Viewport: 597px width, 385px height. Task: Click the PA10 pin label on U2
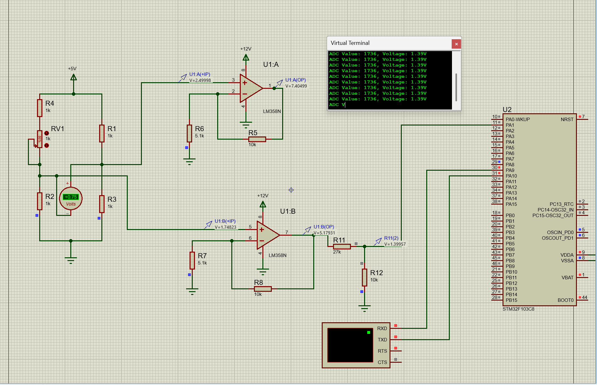click(x=511, y=176)
